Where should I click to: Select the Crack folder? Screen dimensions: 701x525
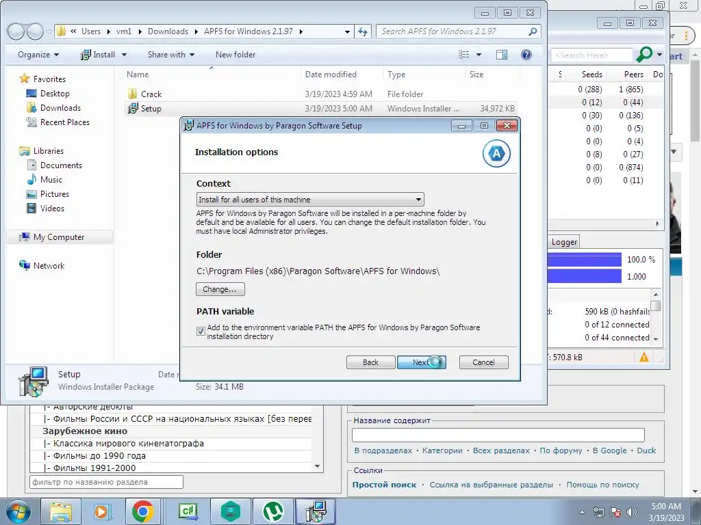(151, 94)
